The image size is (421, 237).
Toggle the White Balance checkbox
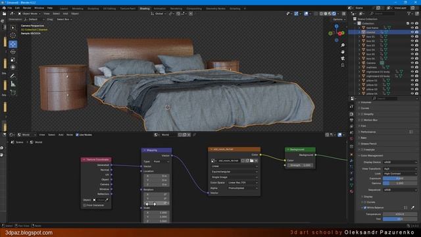click(x=365, y=208)
